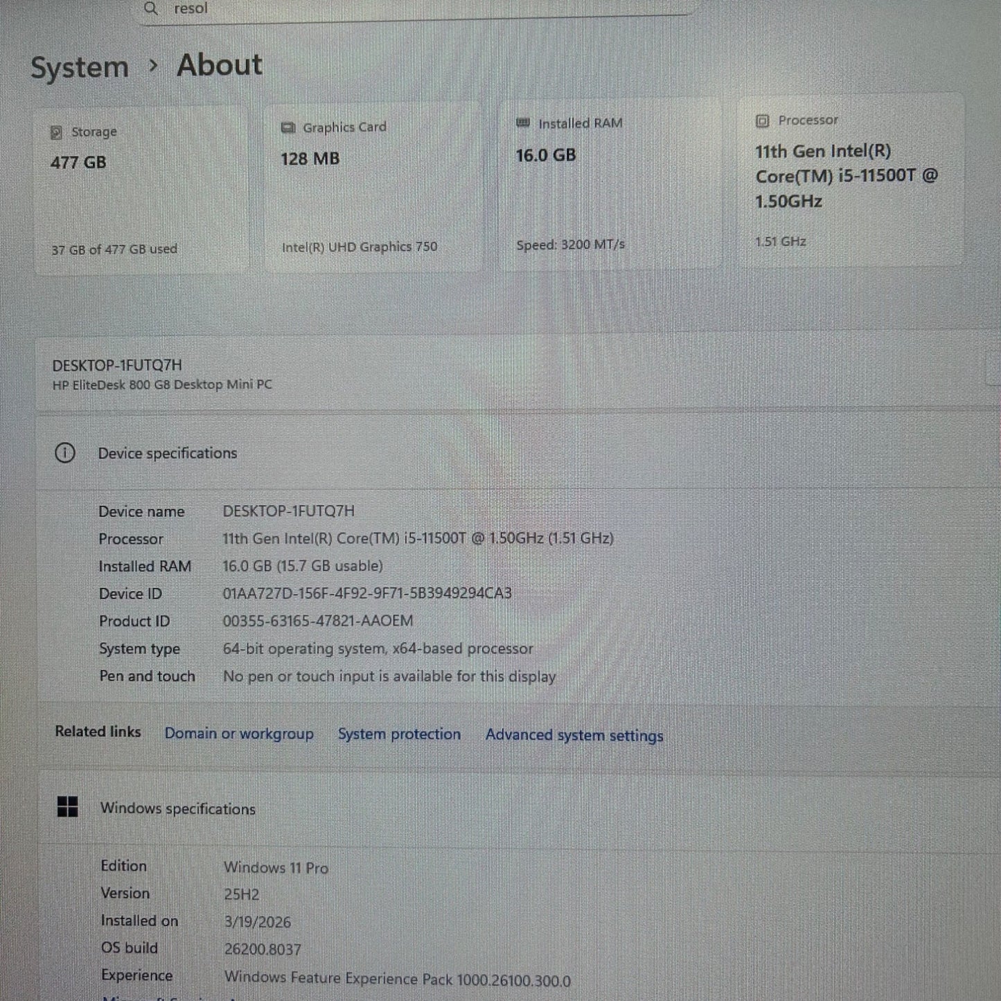Open Advanced system settings
The height and width of the screenshot is (1001, 1001).
tap(574, 735)
